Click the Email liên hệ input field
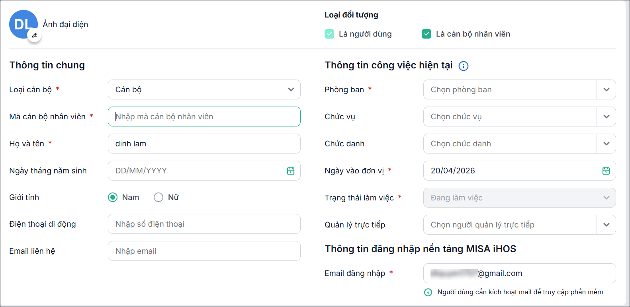Screen dimensions: 630x307 coord(204,251)
